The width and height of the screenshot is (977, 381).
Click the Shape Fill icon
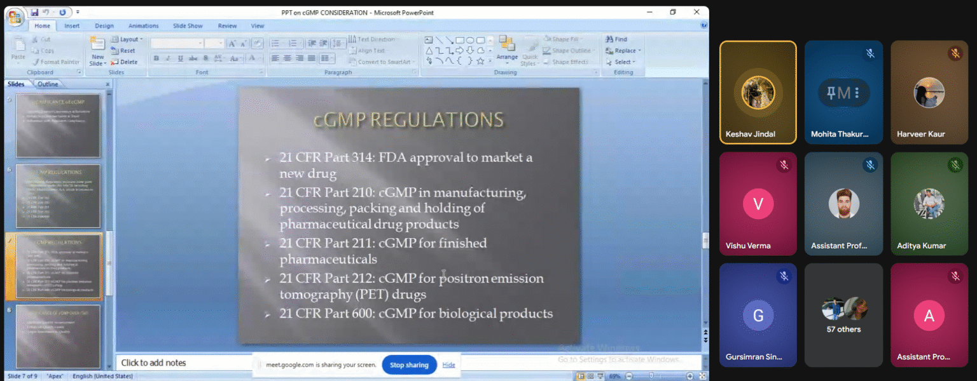point(548,39)
